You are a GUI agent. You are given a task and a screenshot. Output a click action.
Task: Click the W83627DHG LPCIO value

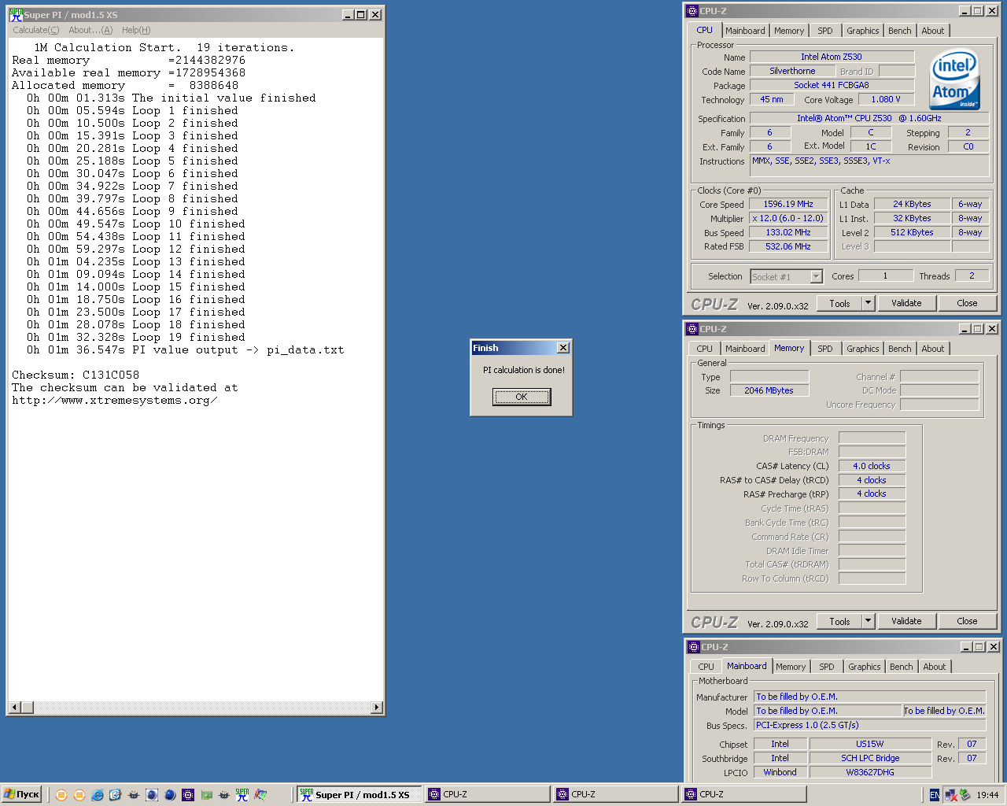tap(870, 772)
